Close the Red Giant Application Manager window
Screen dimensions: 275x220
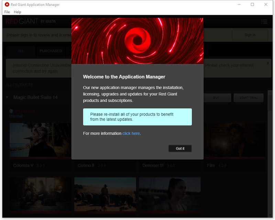click(266, 4)
